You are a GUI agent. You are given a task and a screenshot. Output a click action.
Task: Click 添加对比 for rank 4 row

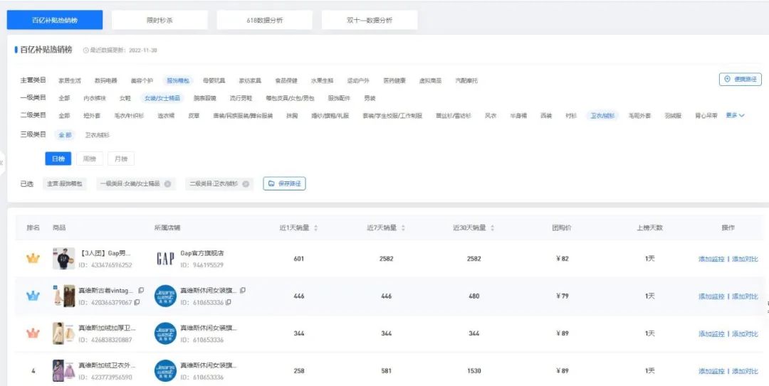click(745, 371)
